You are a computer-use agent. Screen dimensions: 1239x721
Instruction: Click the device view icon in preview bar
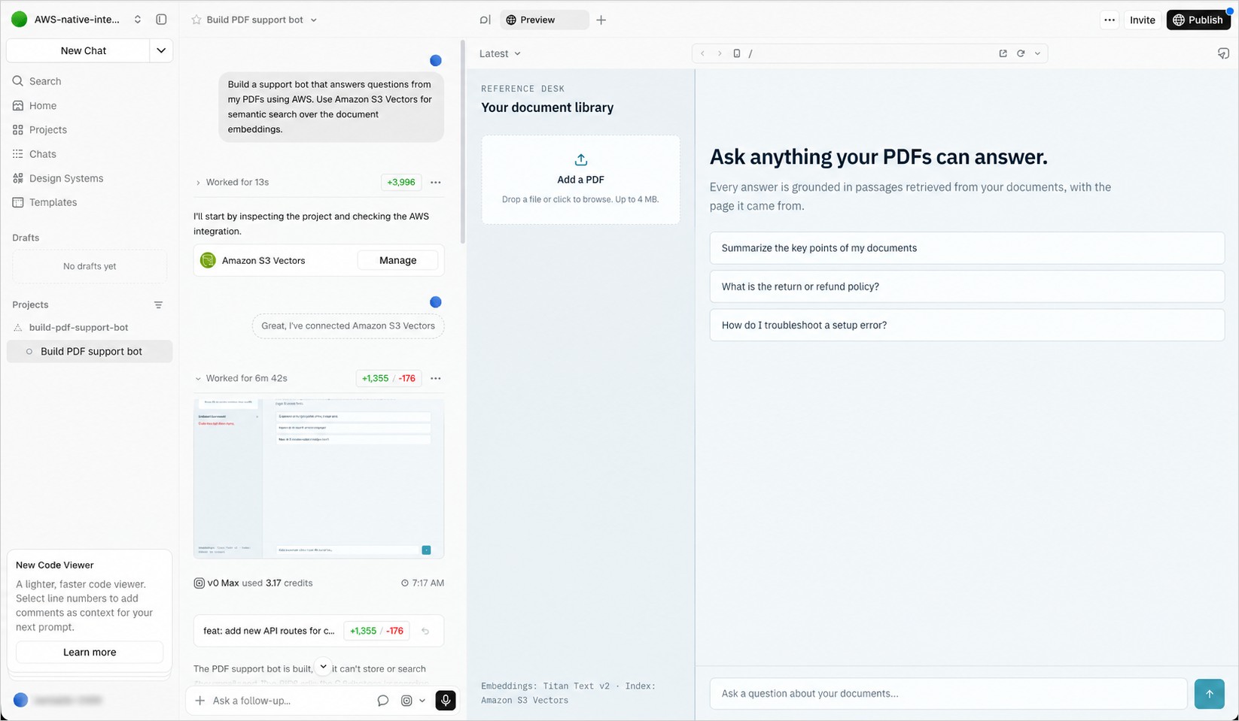(x=737, y=53)
